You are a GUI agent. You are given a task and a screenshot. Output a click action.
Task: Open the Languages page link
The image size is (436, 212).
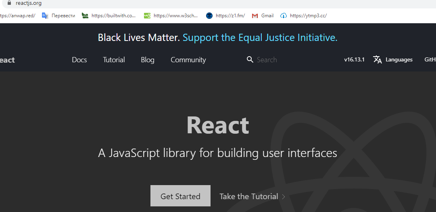click(399, 59)
